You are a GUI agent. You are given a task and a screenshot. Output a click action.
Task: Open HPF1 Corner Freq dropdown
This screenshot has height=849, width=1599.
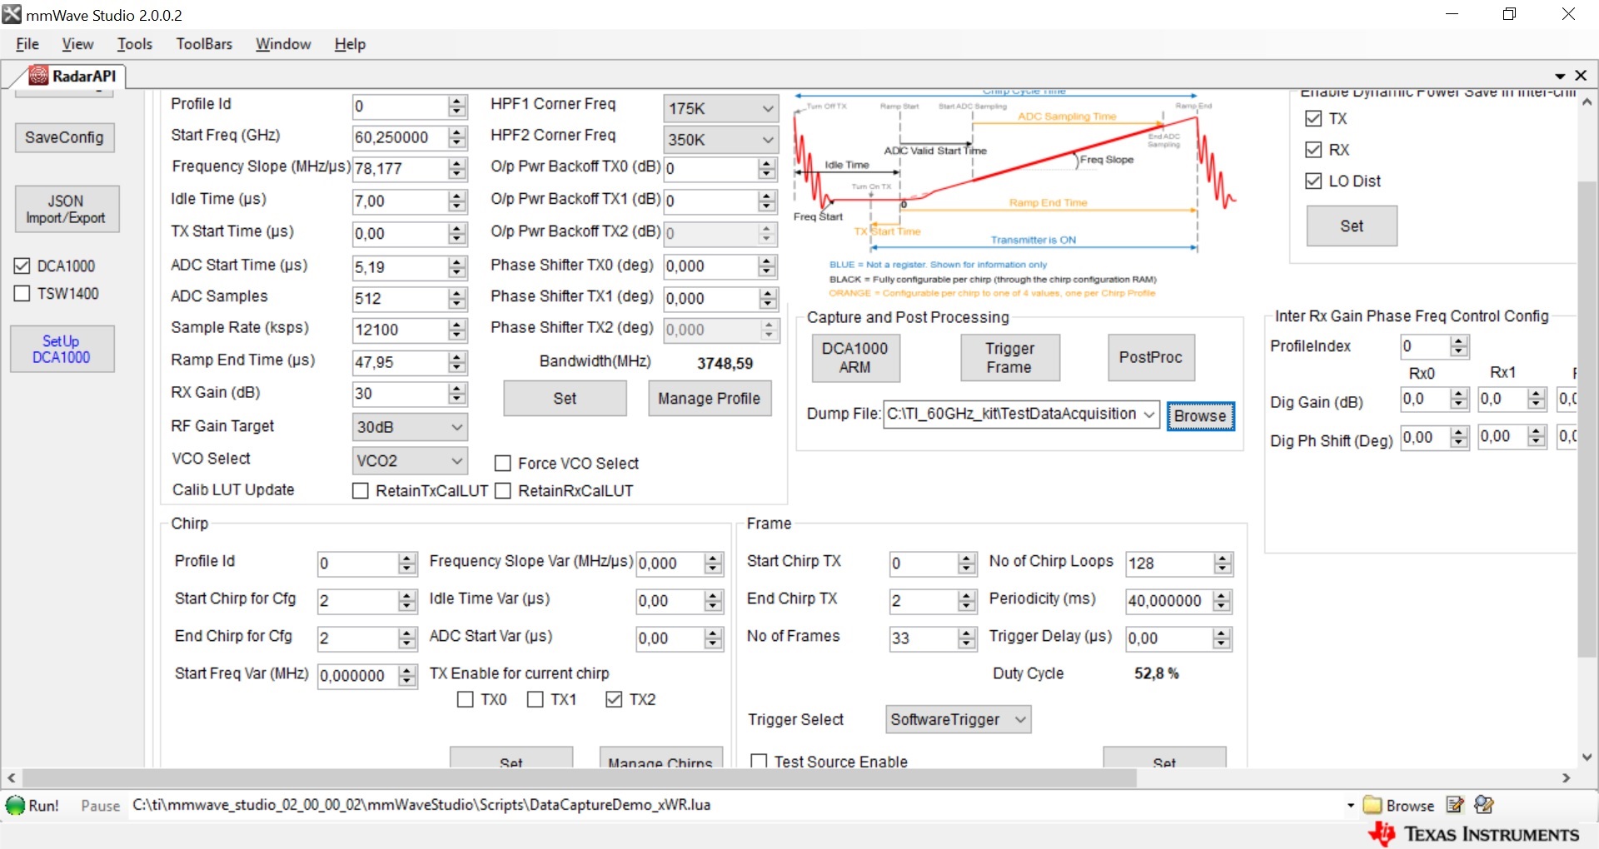coord(721,108)
